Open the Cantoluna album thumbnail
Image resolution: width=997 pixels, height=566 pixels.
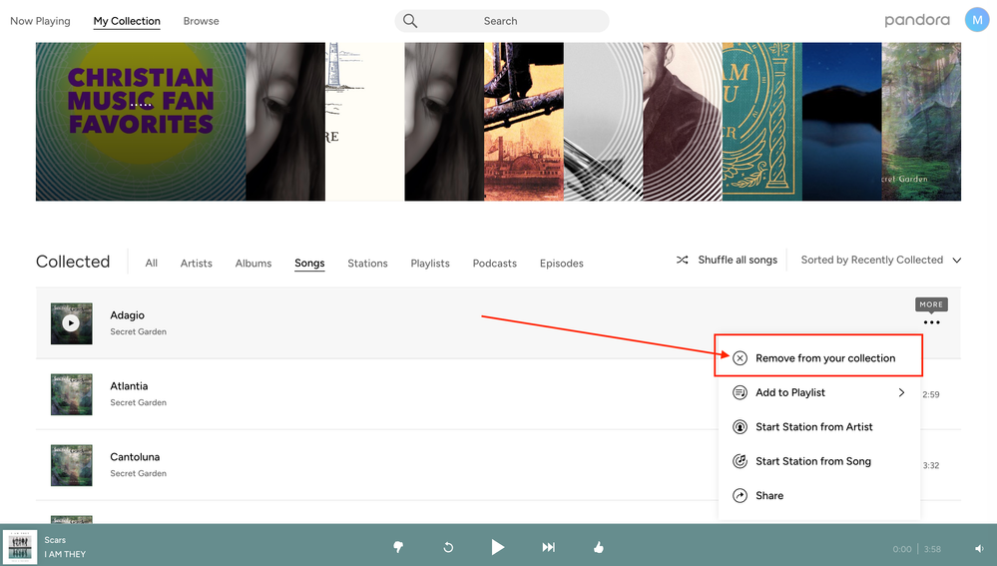[71, 465]
